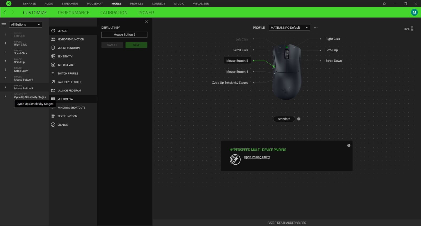
Task: Click the hamburger menu icon in sidebar
Action: 4,25
